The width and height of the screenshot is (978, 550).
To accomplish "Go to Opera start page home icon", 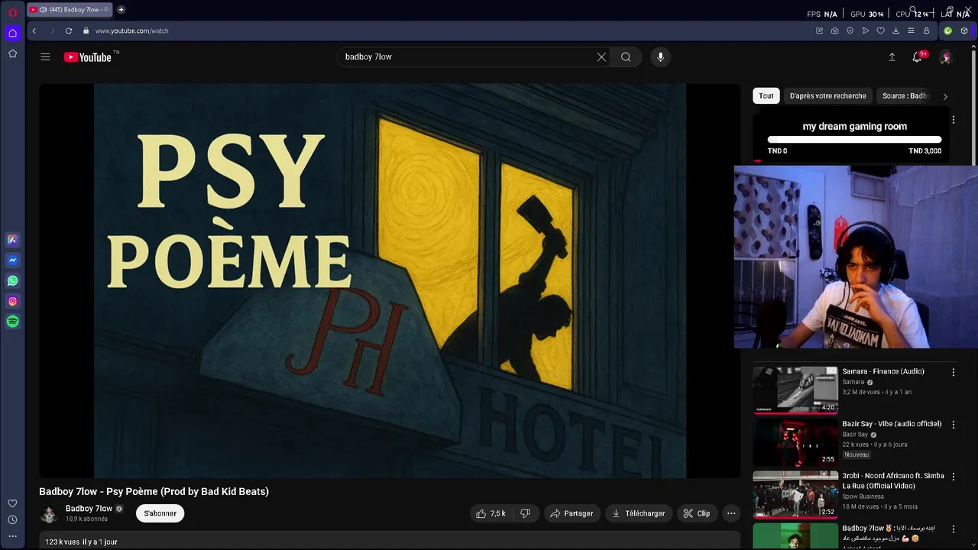I will click(x=12, y=33).
